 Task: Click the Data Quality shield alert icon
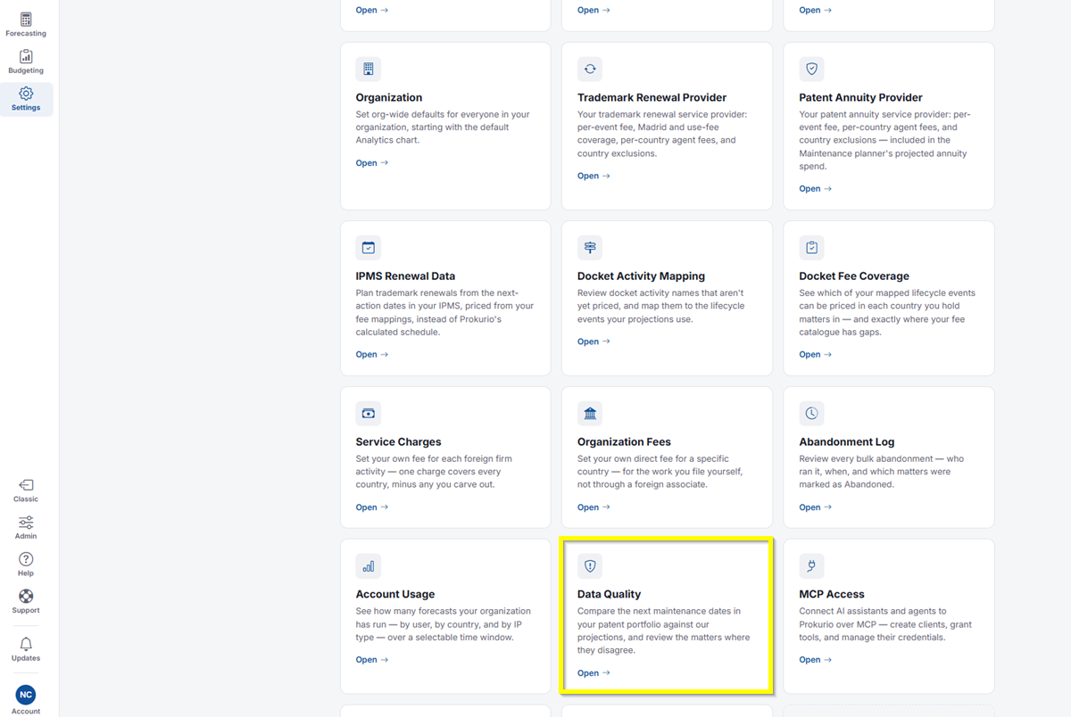point(590,565)
